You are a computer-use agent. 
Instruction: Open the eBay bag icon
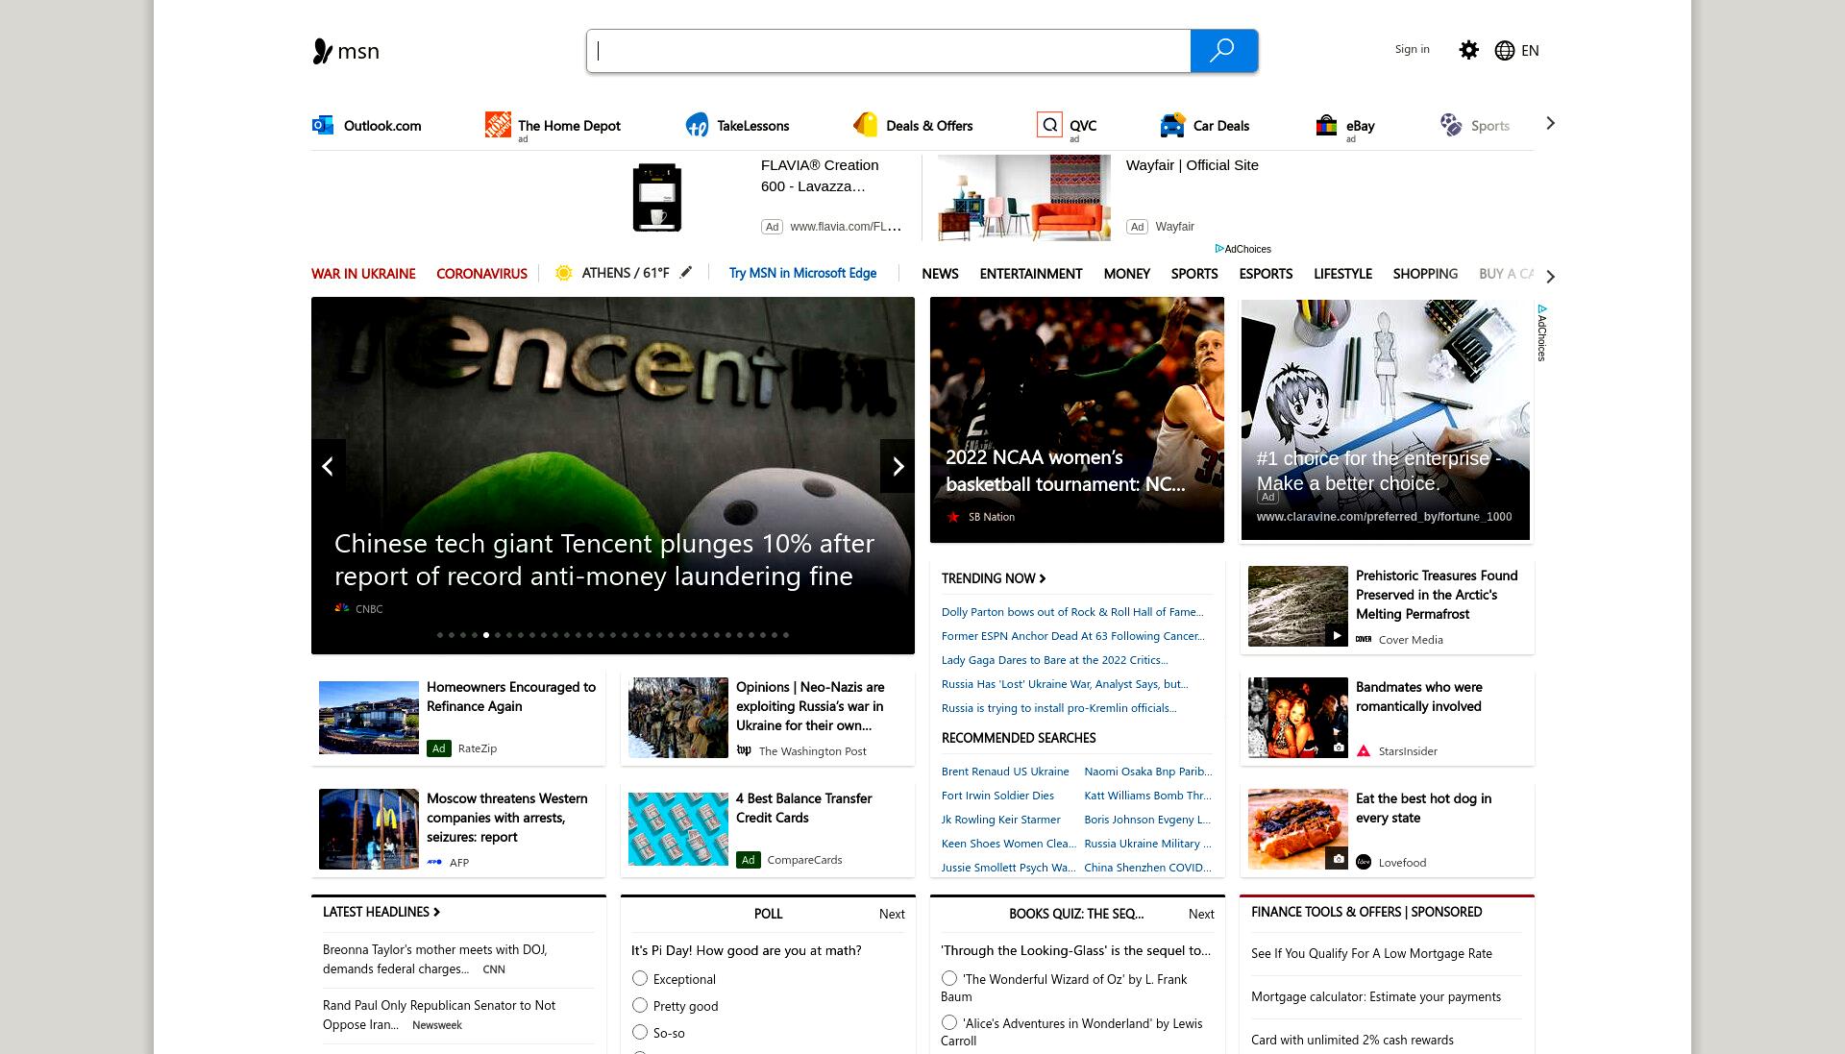tap(1326, 125)
